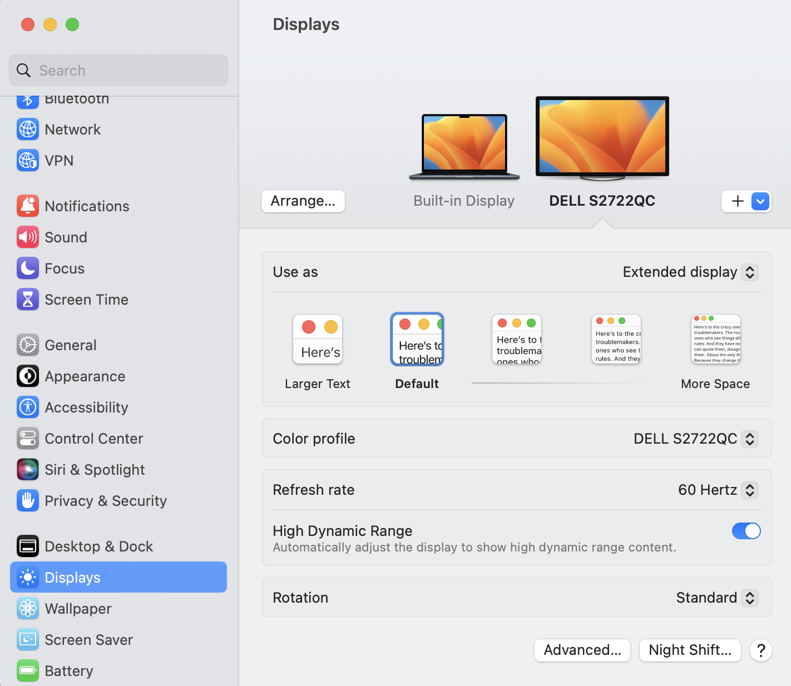Open Screen Saver in the sidebar
Viewport: 791px width, 686px height.
click(118, 639)
